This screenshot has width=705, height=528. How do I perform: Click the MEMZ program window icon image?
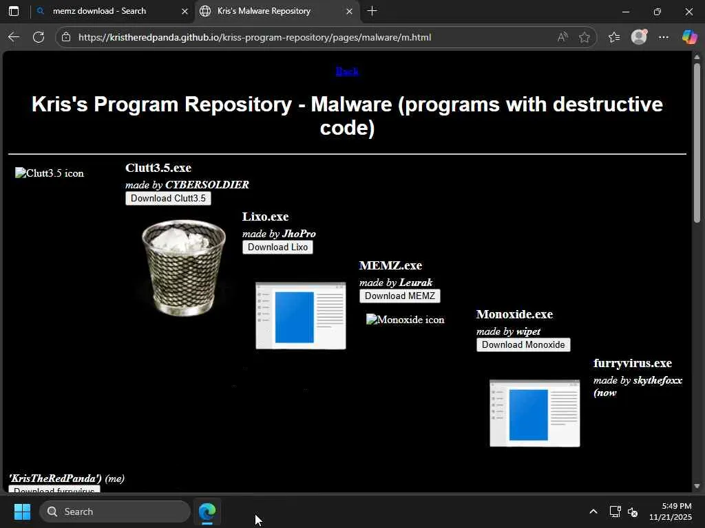(x=301, y=316)
